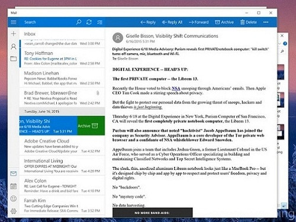Viewport: 296px width, 222px height.
Task: Click the view icon in background window corner
Action: pos(284,205)
